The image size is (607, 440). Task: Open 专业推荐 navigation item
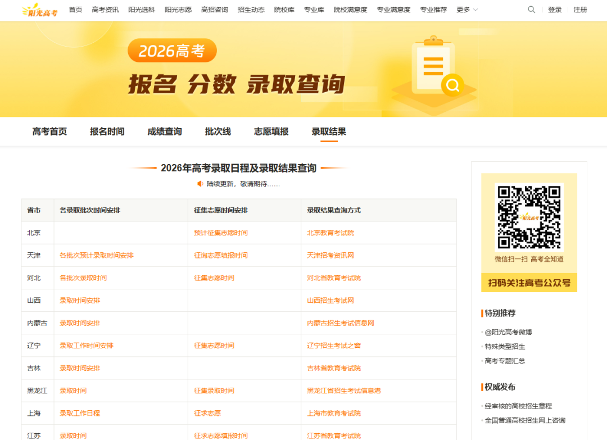(433, 10)
